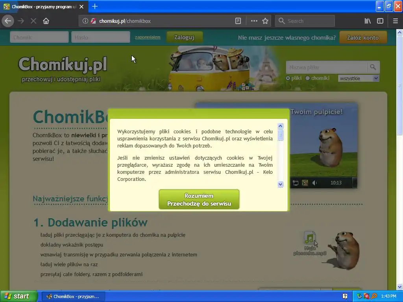Screen dimensions: 403x302
Task: Click the 'Załóż konto' button
Action: click(x=363, y=37)
